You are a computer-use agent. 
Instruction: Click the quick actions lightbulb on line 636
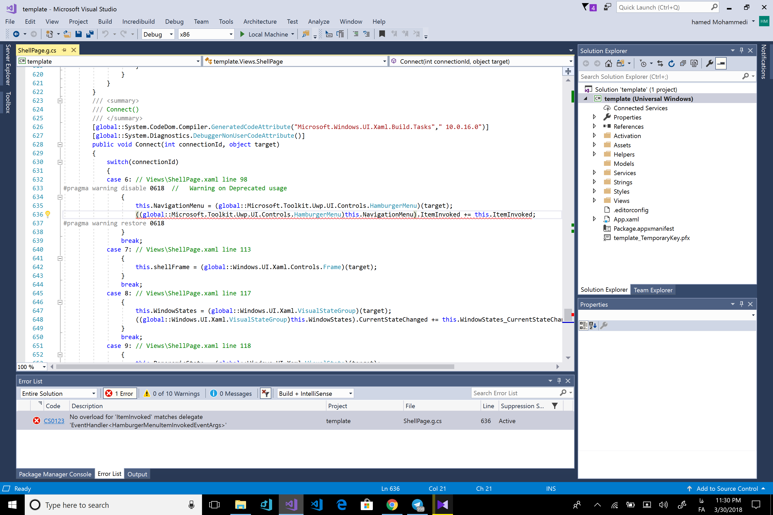pyautogui.click(x=48, y=214)
